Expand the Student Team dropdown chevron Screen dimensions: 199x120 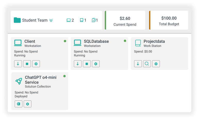[x=51, y=20]
